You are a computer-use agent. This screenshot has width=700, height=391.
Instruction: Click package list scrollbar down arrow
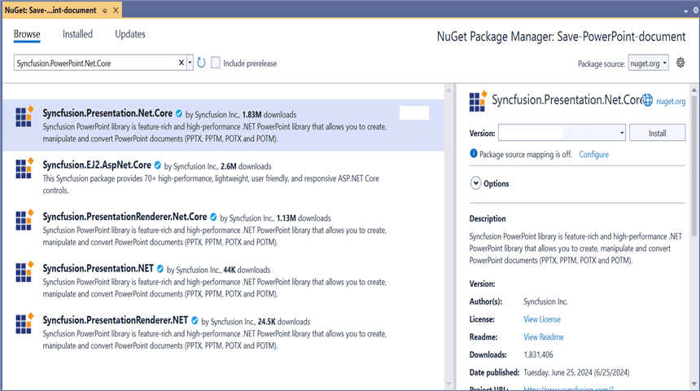(448, 384)
